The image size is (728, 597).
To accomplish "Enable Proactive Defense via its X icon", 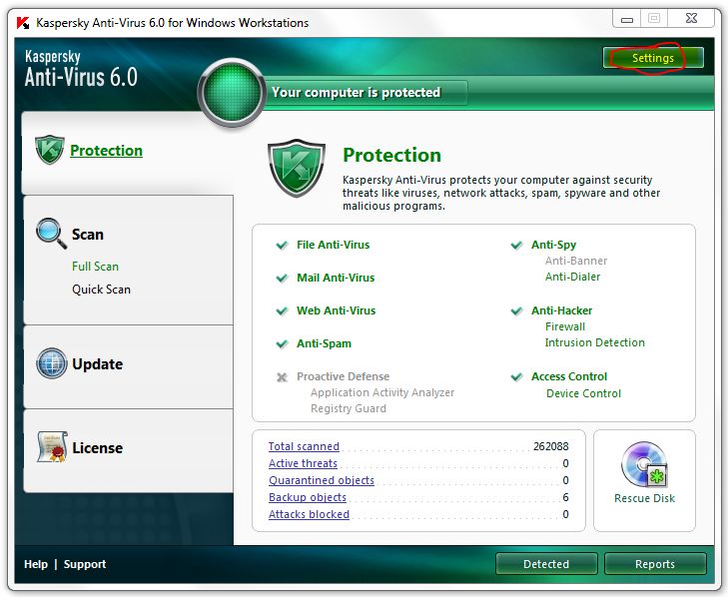I will pos(282,377).
